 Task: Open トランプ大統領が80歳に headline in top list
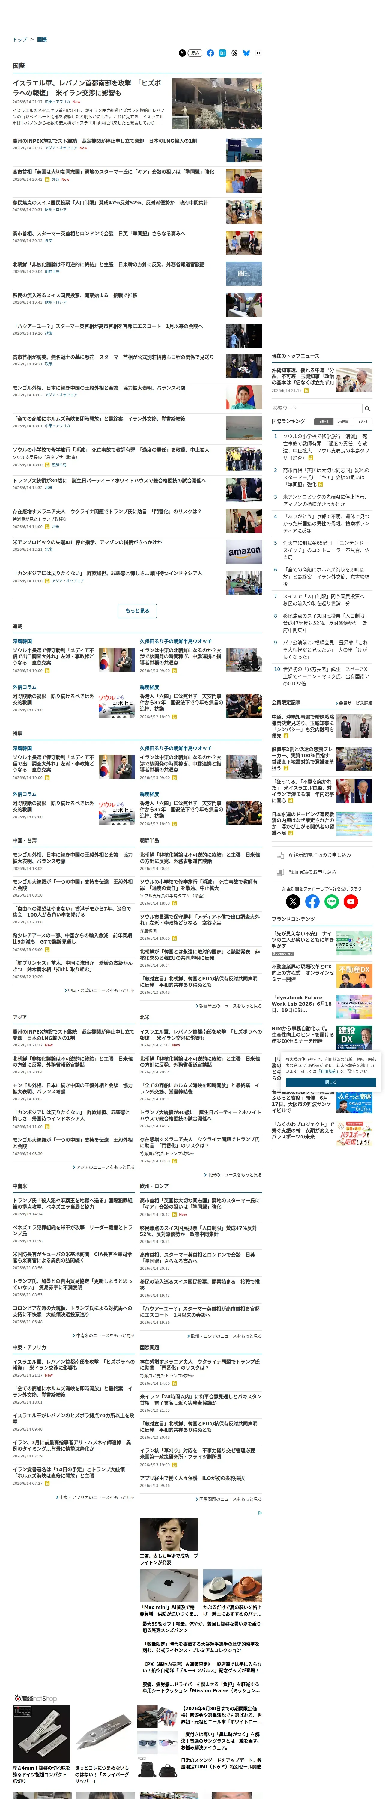109,480
